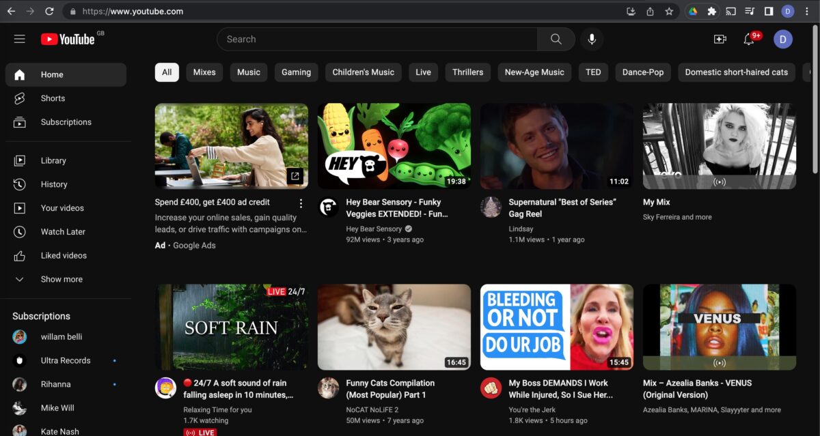Click the NoCAT NoLiFE 2 channel avatar
The height and width of the screenshot is (436, 820).
coord(329,388)
